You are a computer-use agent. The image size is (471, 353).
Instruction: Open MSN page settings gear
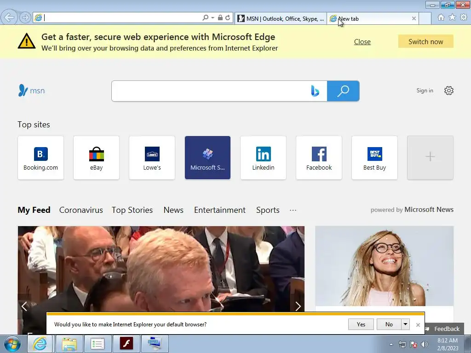[x=449, y=91]
